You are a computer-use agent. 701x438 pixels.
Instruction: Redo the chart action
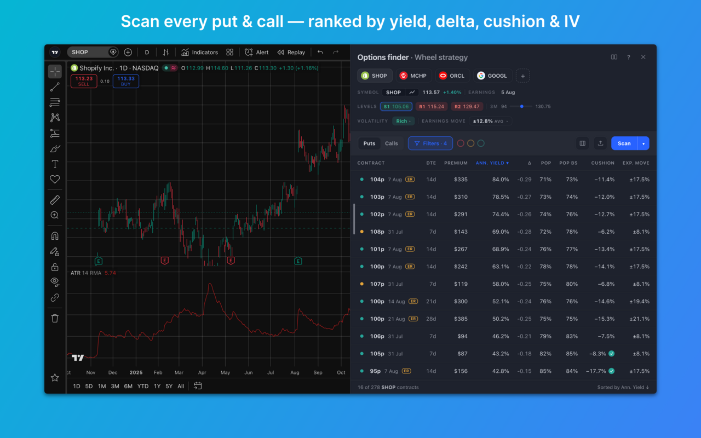336,52
